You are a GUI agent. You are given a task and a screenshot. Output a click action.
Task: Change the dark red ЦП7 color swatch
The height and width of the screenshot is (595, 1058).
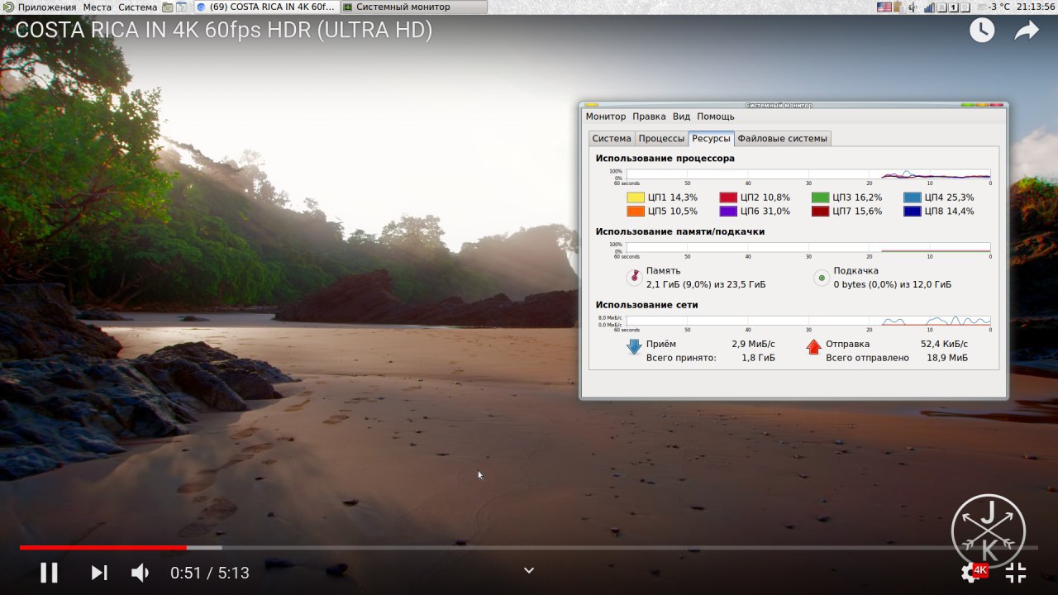pos(820,212)
